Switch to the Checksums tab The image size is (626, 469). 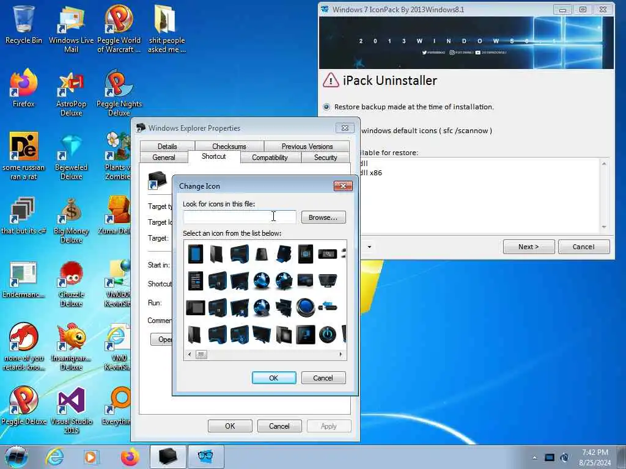click(x=229, y=147)
